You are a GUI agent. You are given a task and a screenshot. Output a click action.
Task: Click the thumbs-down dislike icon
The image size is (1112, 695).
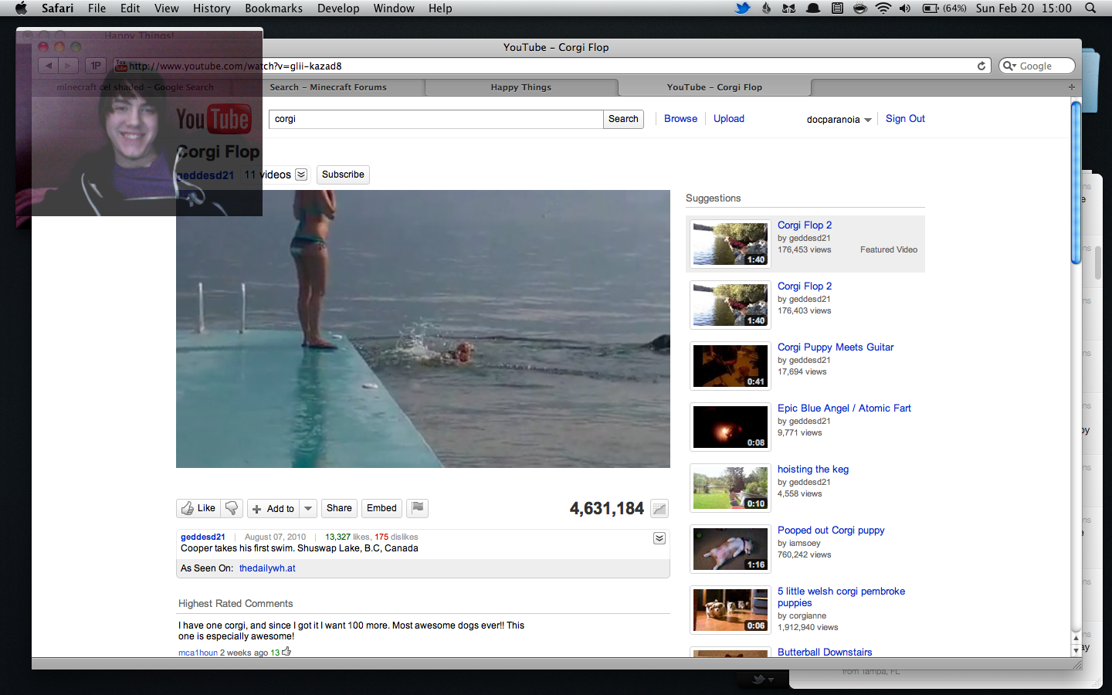point(232,508)
